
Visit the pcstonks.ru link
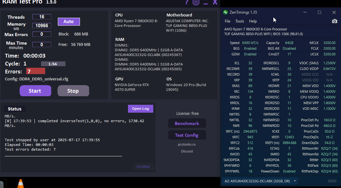187,144
